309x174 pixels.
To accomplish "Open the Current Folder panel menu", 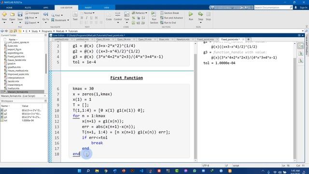I will [x=45, y=35].
